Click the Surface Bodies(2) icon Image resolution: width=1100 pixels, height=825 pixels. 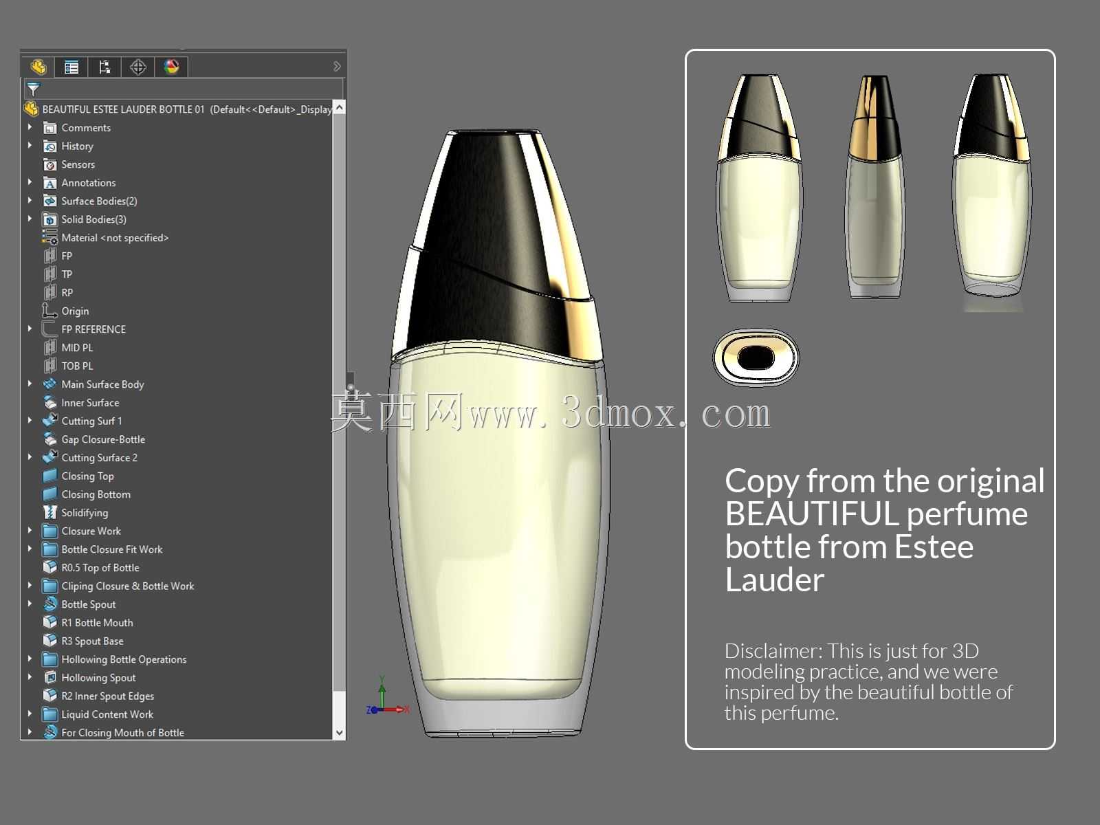[x=49, y=201]
